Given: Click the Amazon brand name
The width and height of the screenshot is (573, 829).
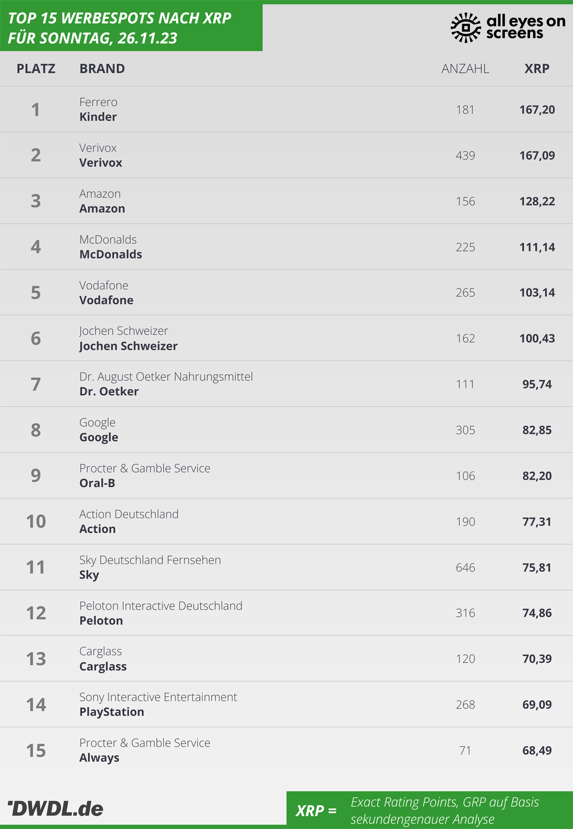Looking at the screenshot, I should pos(102,209).
